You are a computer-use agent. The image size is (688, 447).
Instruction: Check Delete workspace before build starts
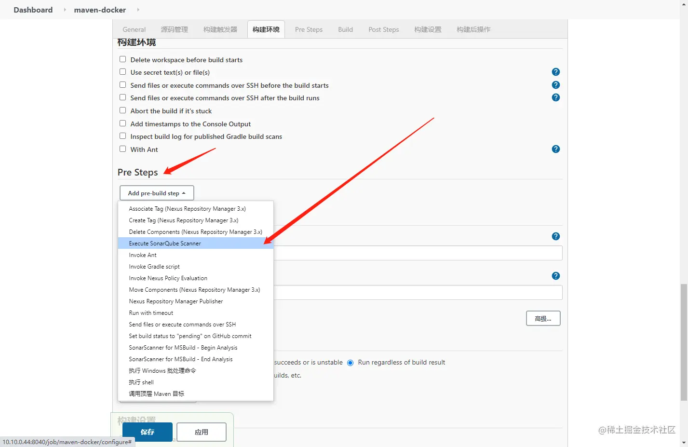(123, 59)
